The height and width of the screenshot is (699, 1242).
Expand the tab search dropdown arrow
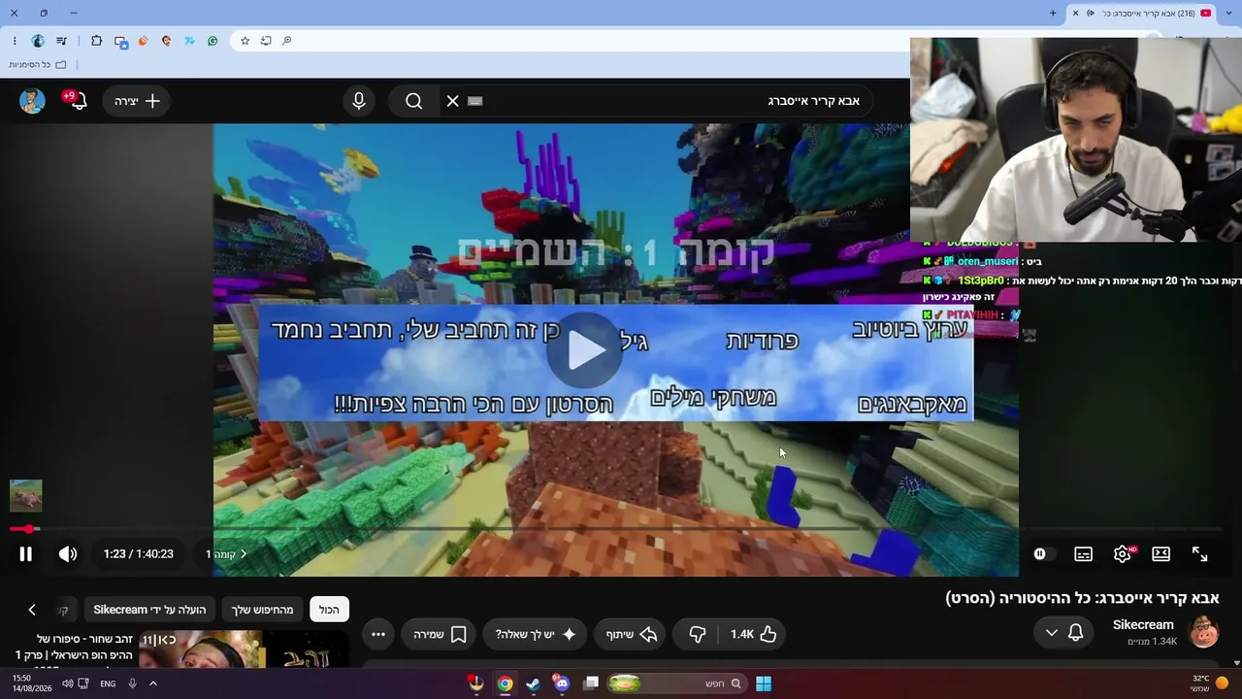(x=1229, y=13)
